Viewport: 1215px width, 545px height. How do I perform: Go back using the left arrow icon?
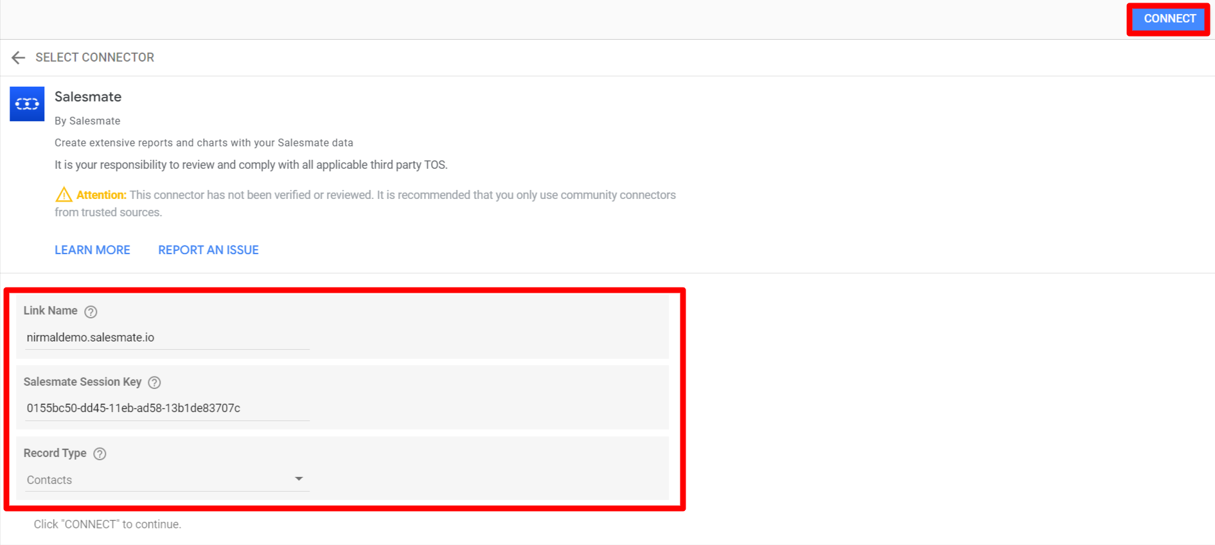18,58
